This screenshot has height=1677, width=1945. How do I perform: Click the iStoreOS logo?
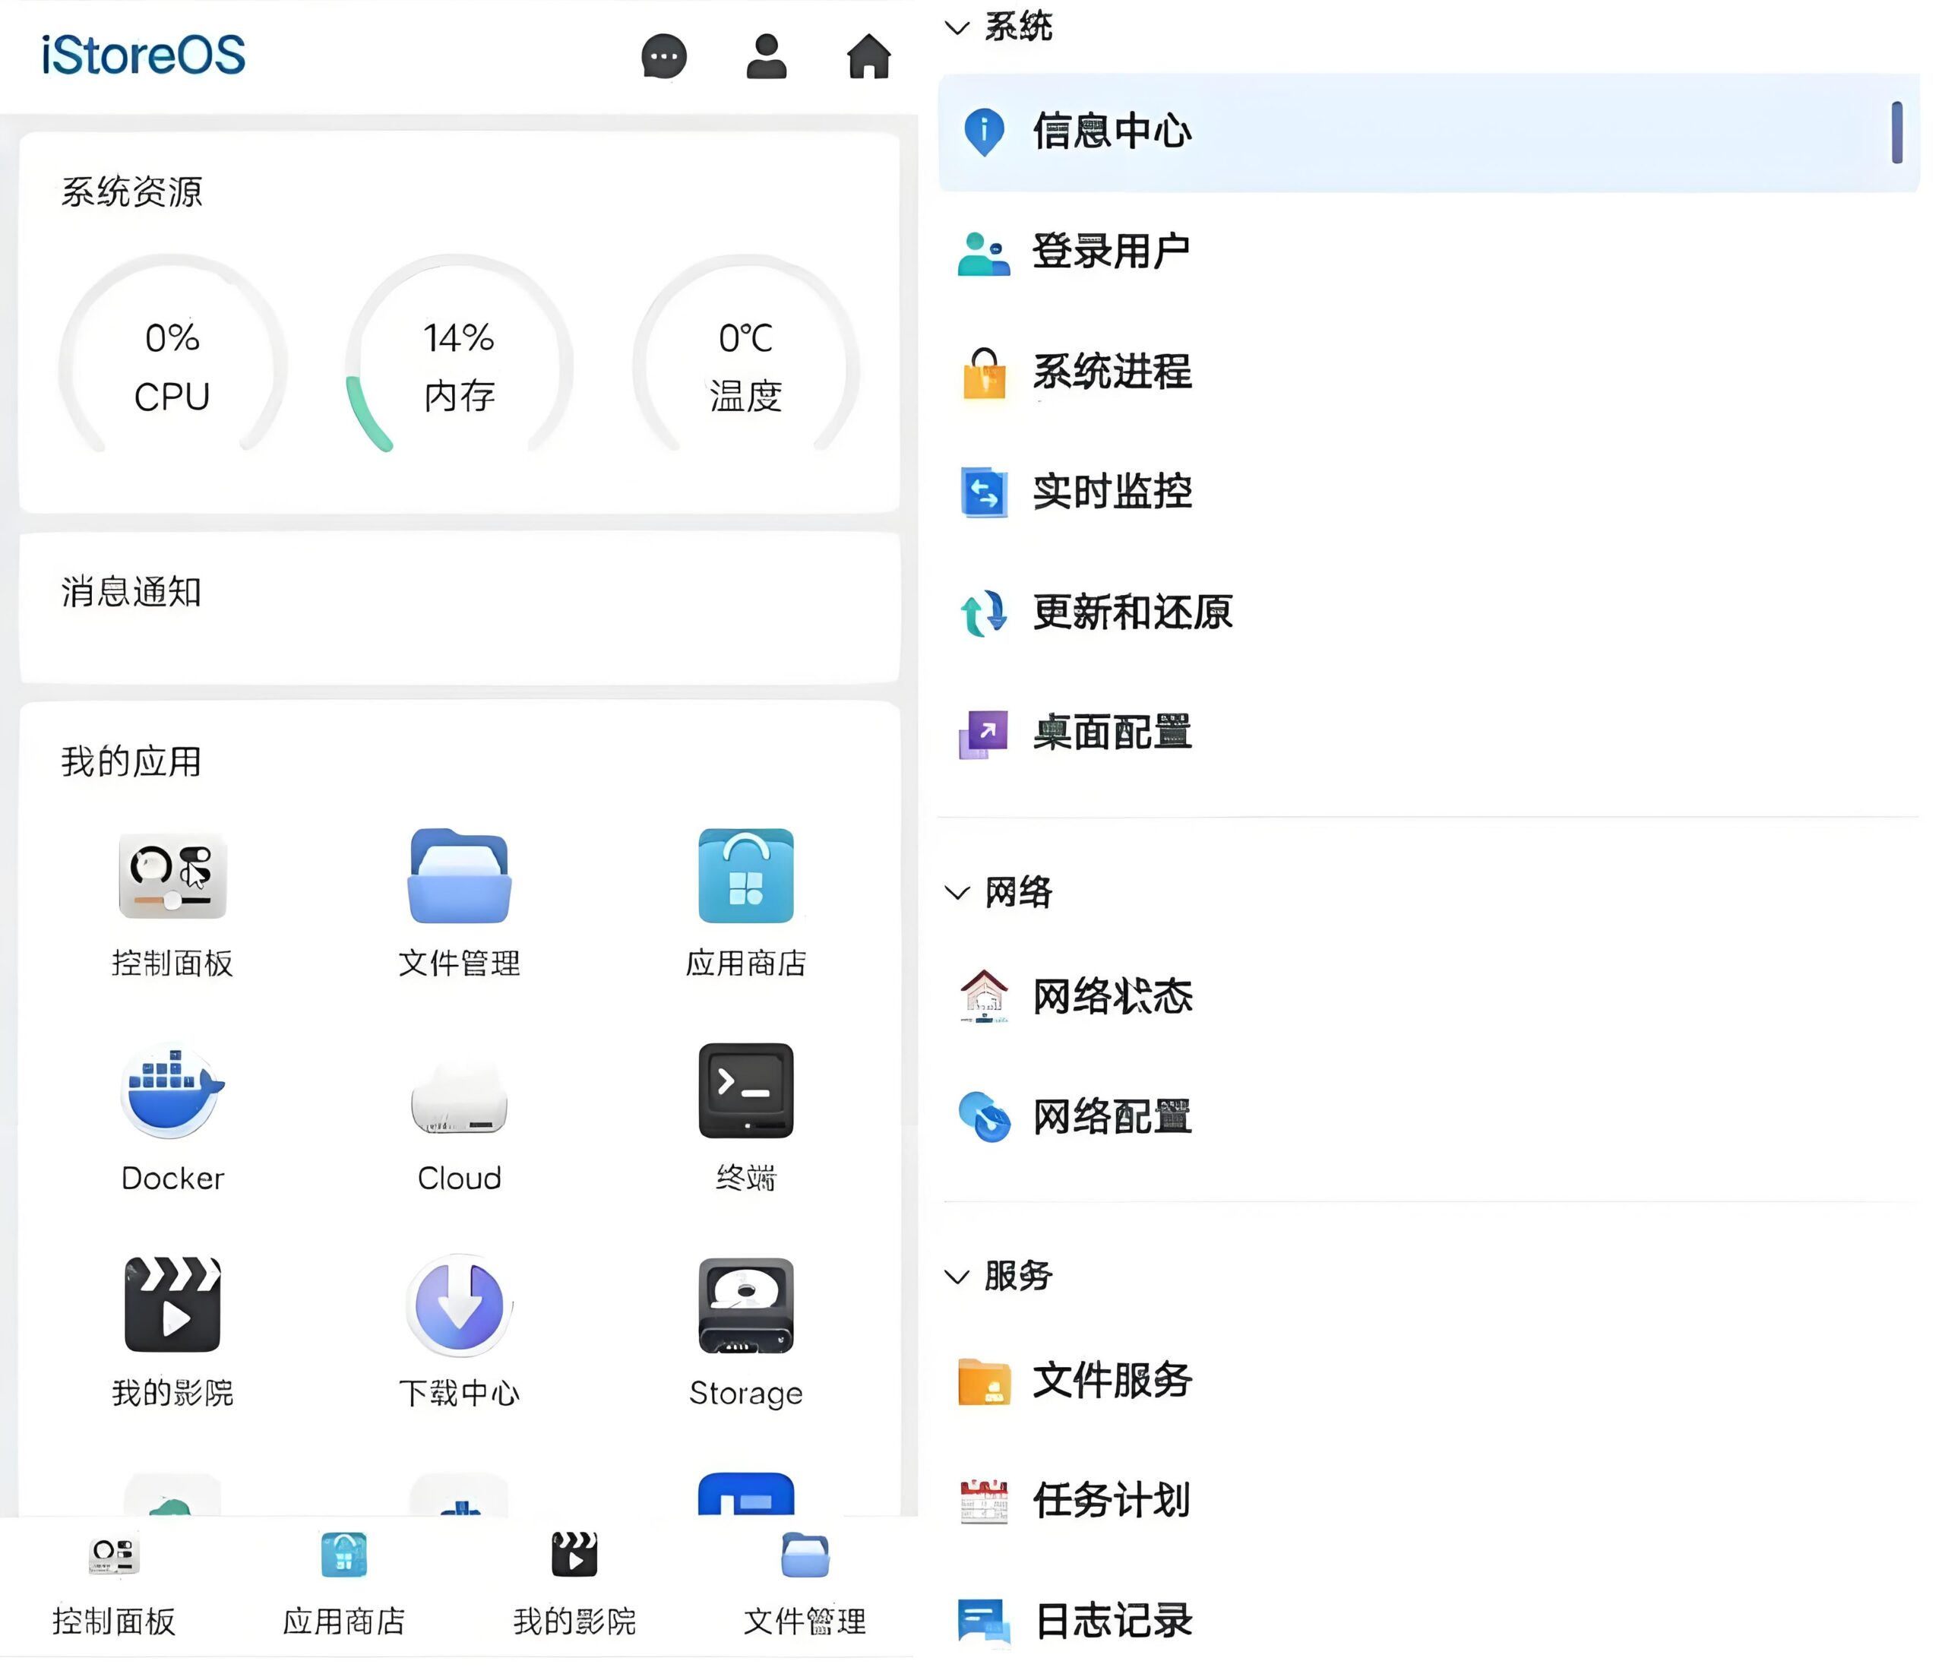point(144,55)
